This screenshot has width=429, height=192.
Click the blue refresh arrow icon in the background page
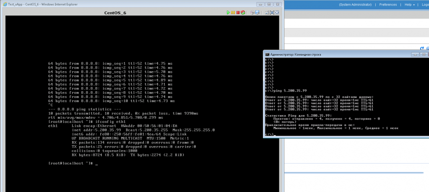(x=422, y=48)
